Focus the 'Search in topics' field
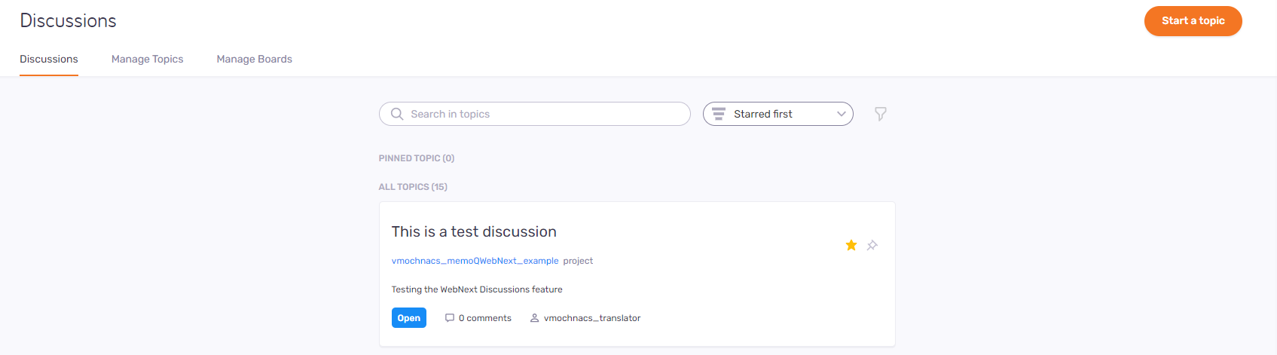1277x355 pixels. click(x=542, y=114)
